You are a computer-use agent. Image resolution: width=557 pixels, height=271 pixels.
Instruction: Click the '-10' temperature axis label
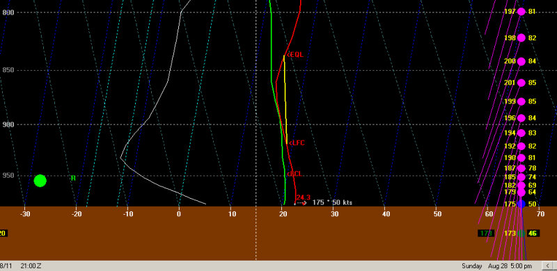click(x=127, y=214)
